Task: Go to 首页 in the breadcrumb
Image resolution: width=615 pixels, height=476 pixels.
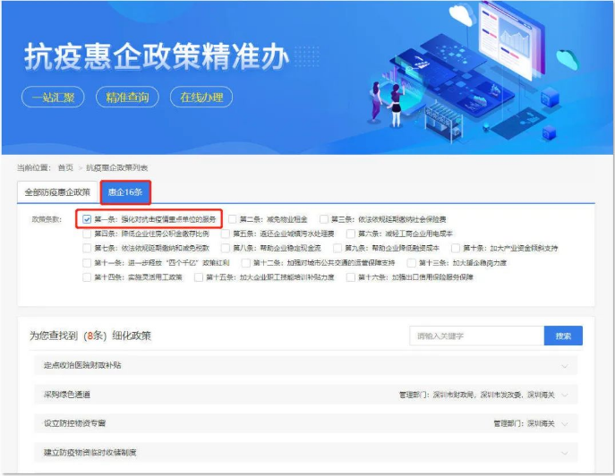Action: [65, 167]
